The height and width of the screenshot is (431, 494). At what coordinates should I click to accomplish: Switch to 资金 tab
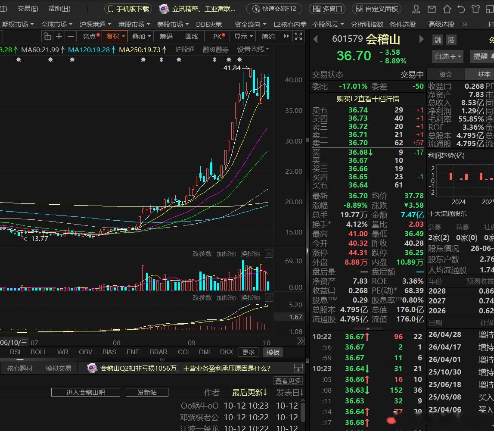coord(445,75)
